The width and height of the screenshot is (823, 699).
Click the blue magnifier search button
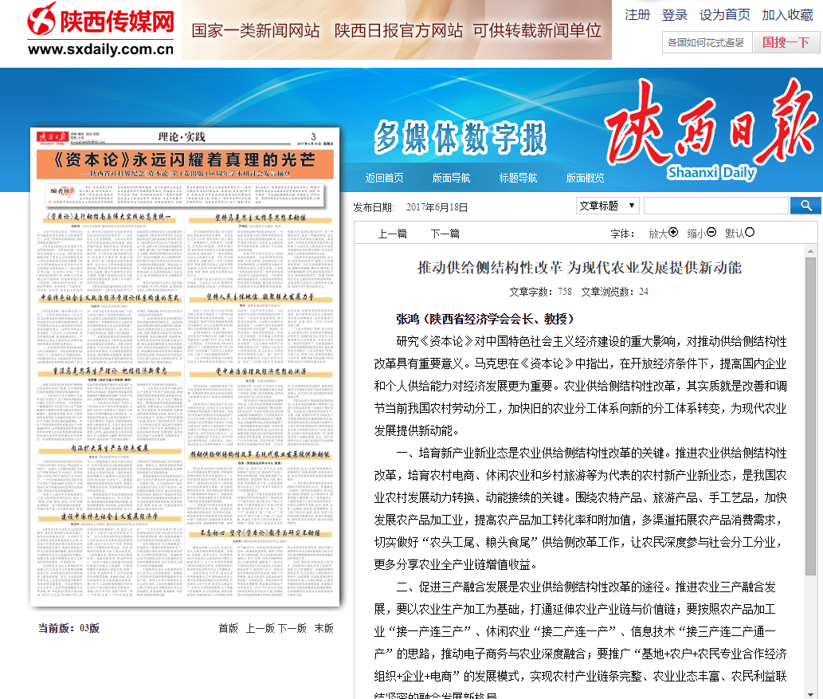pyautogui.click(x=805, y=206)
